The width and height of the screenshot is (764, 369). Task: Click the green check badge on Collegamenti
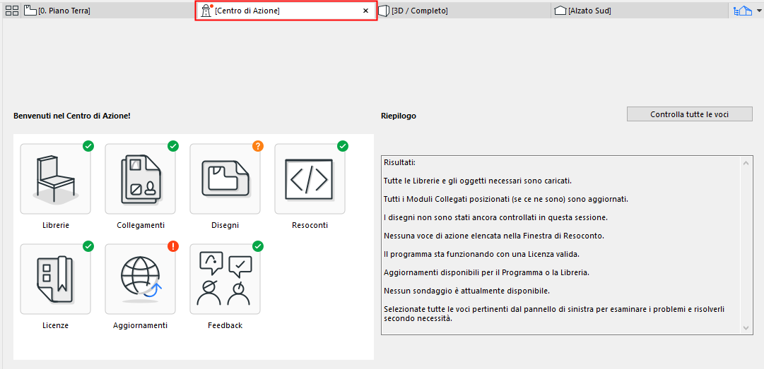tap(173, 146)
